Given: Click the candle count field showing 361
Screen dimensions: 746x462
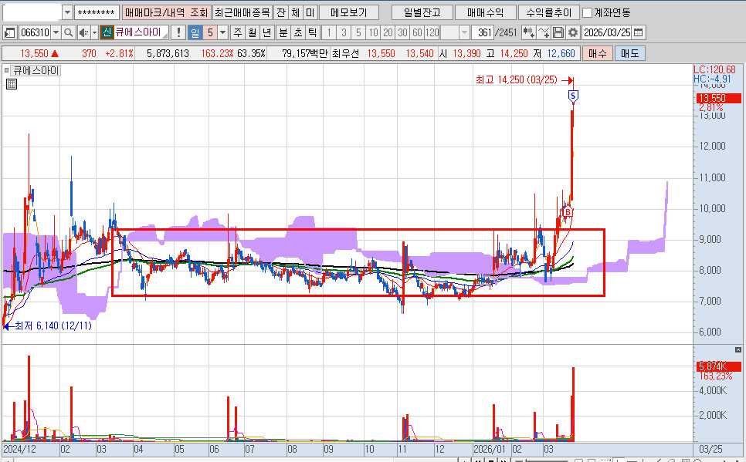Looking at the screenshot, I should (483, 32).
